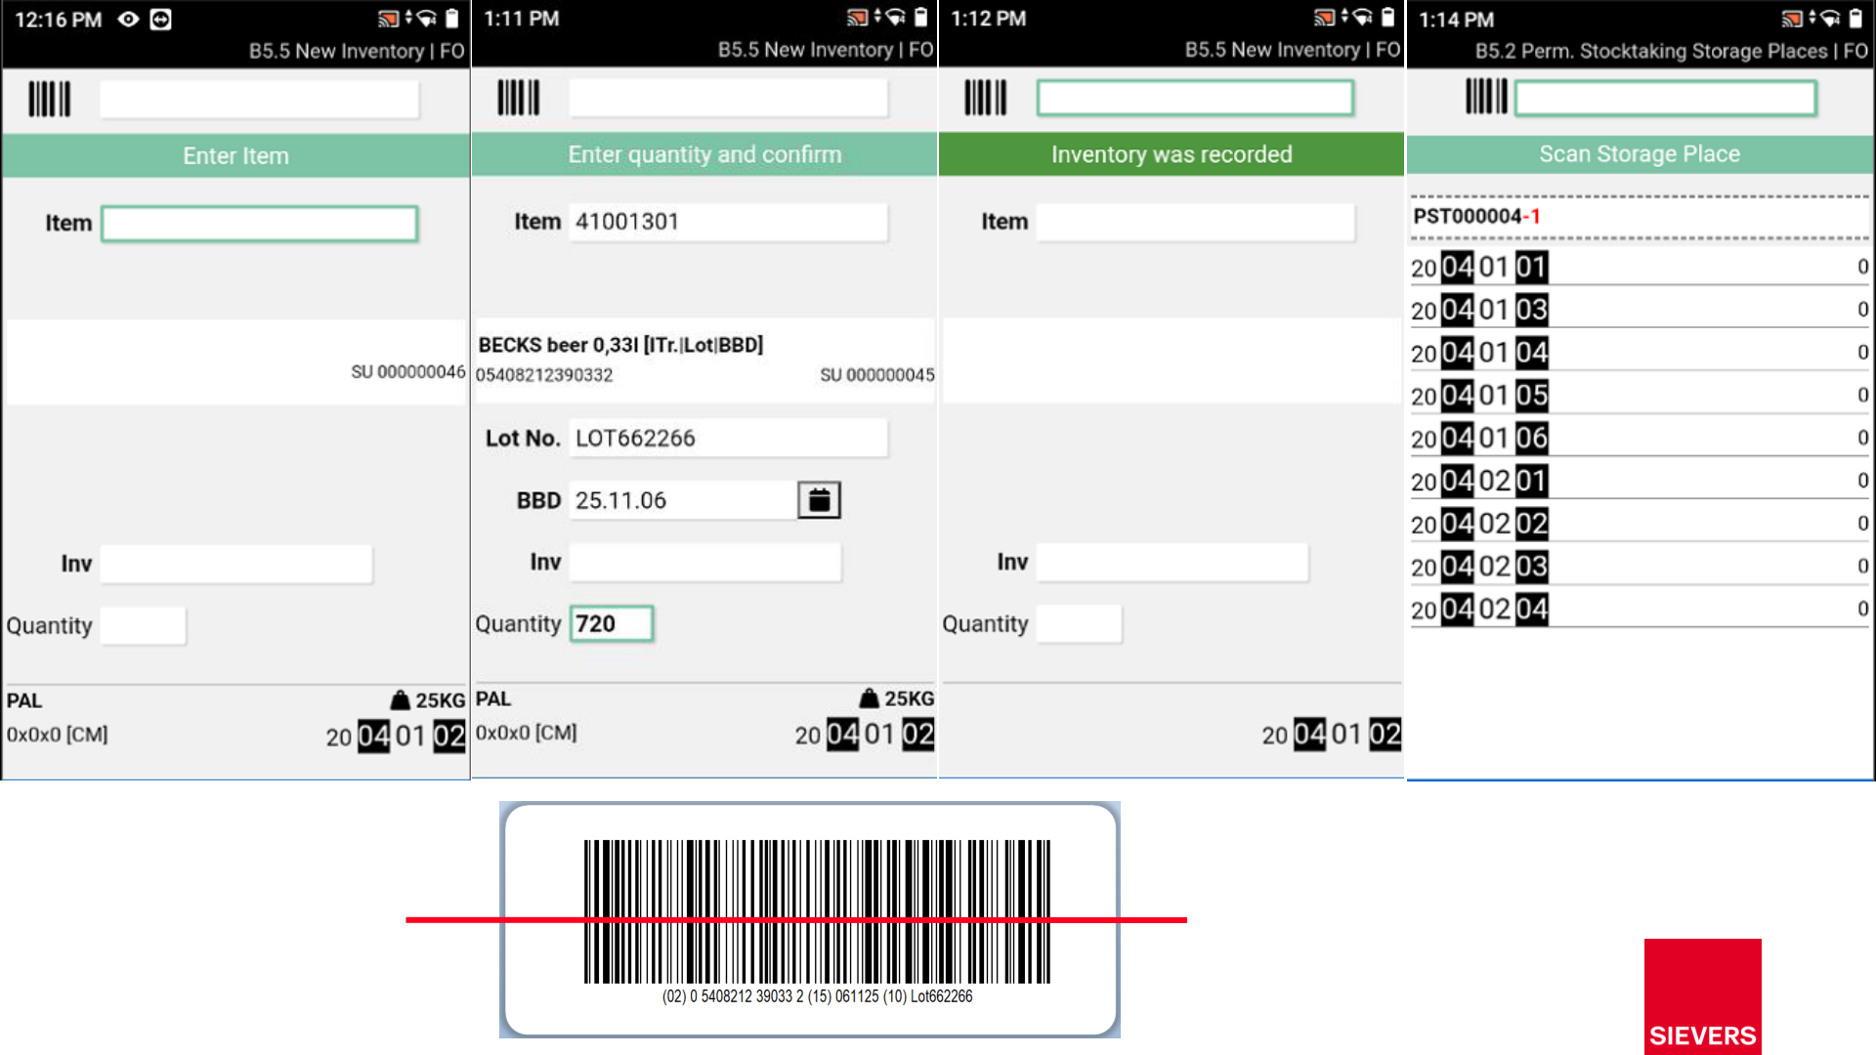Viewport: 1876px width, 1055px height.
Task: Focus highlighted scan field on 1:12 PM screen
Action: [x=1195, y=98]
